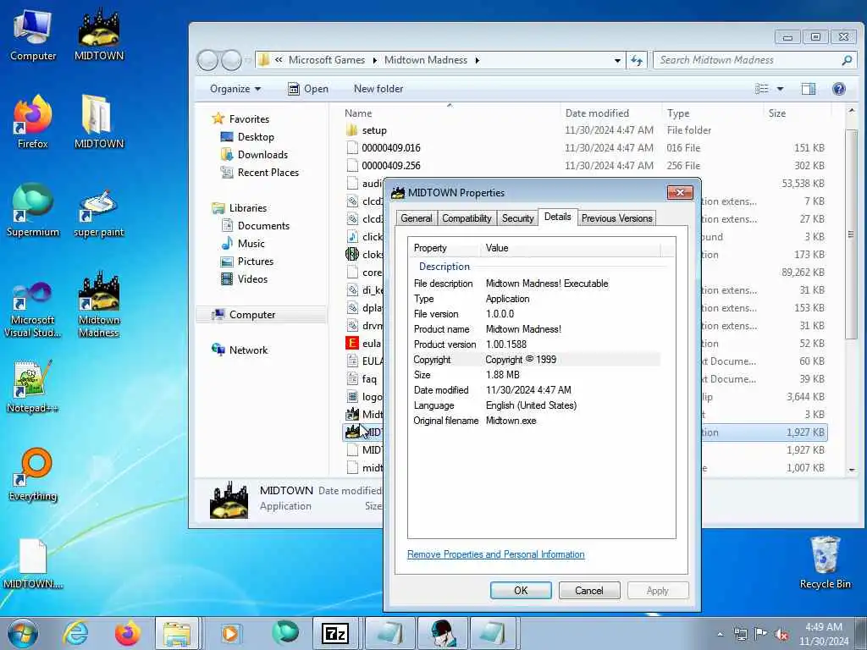Switch to the General tab
The image size is (867, 650).
[x=417, y=218]
